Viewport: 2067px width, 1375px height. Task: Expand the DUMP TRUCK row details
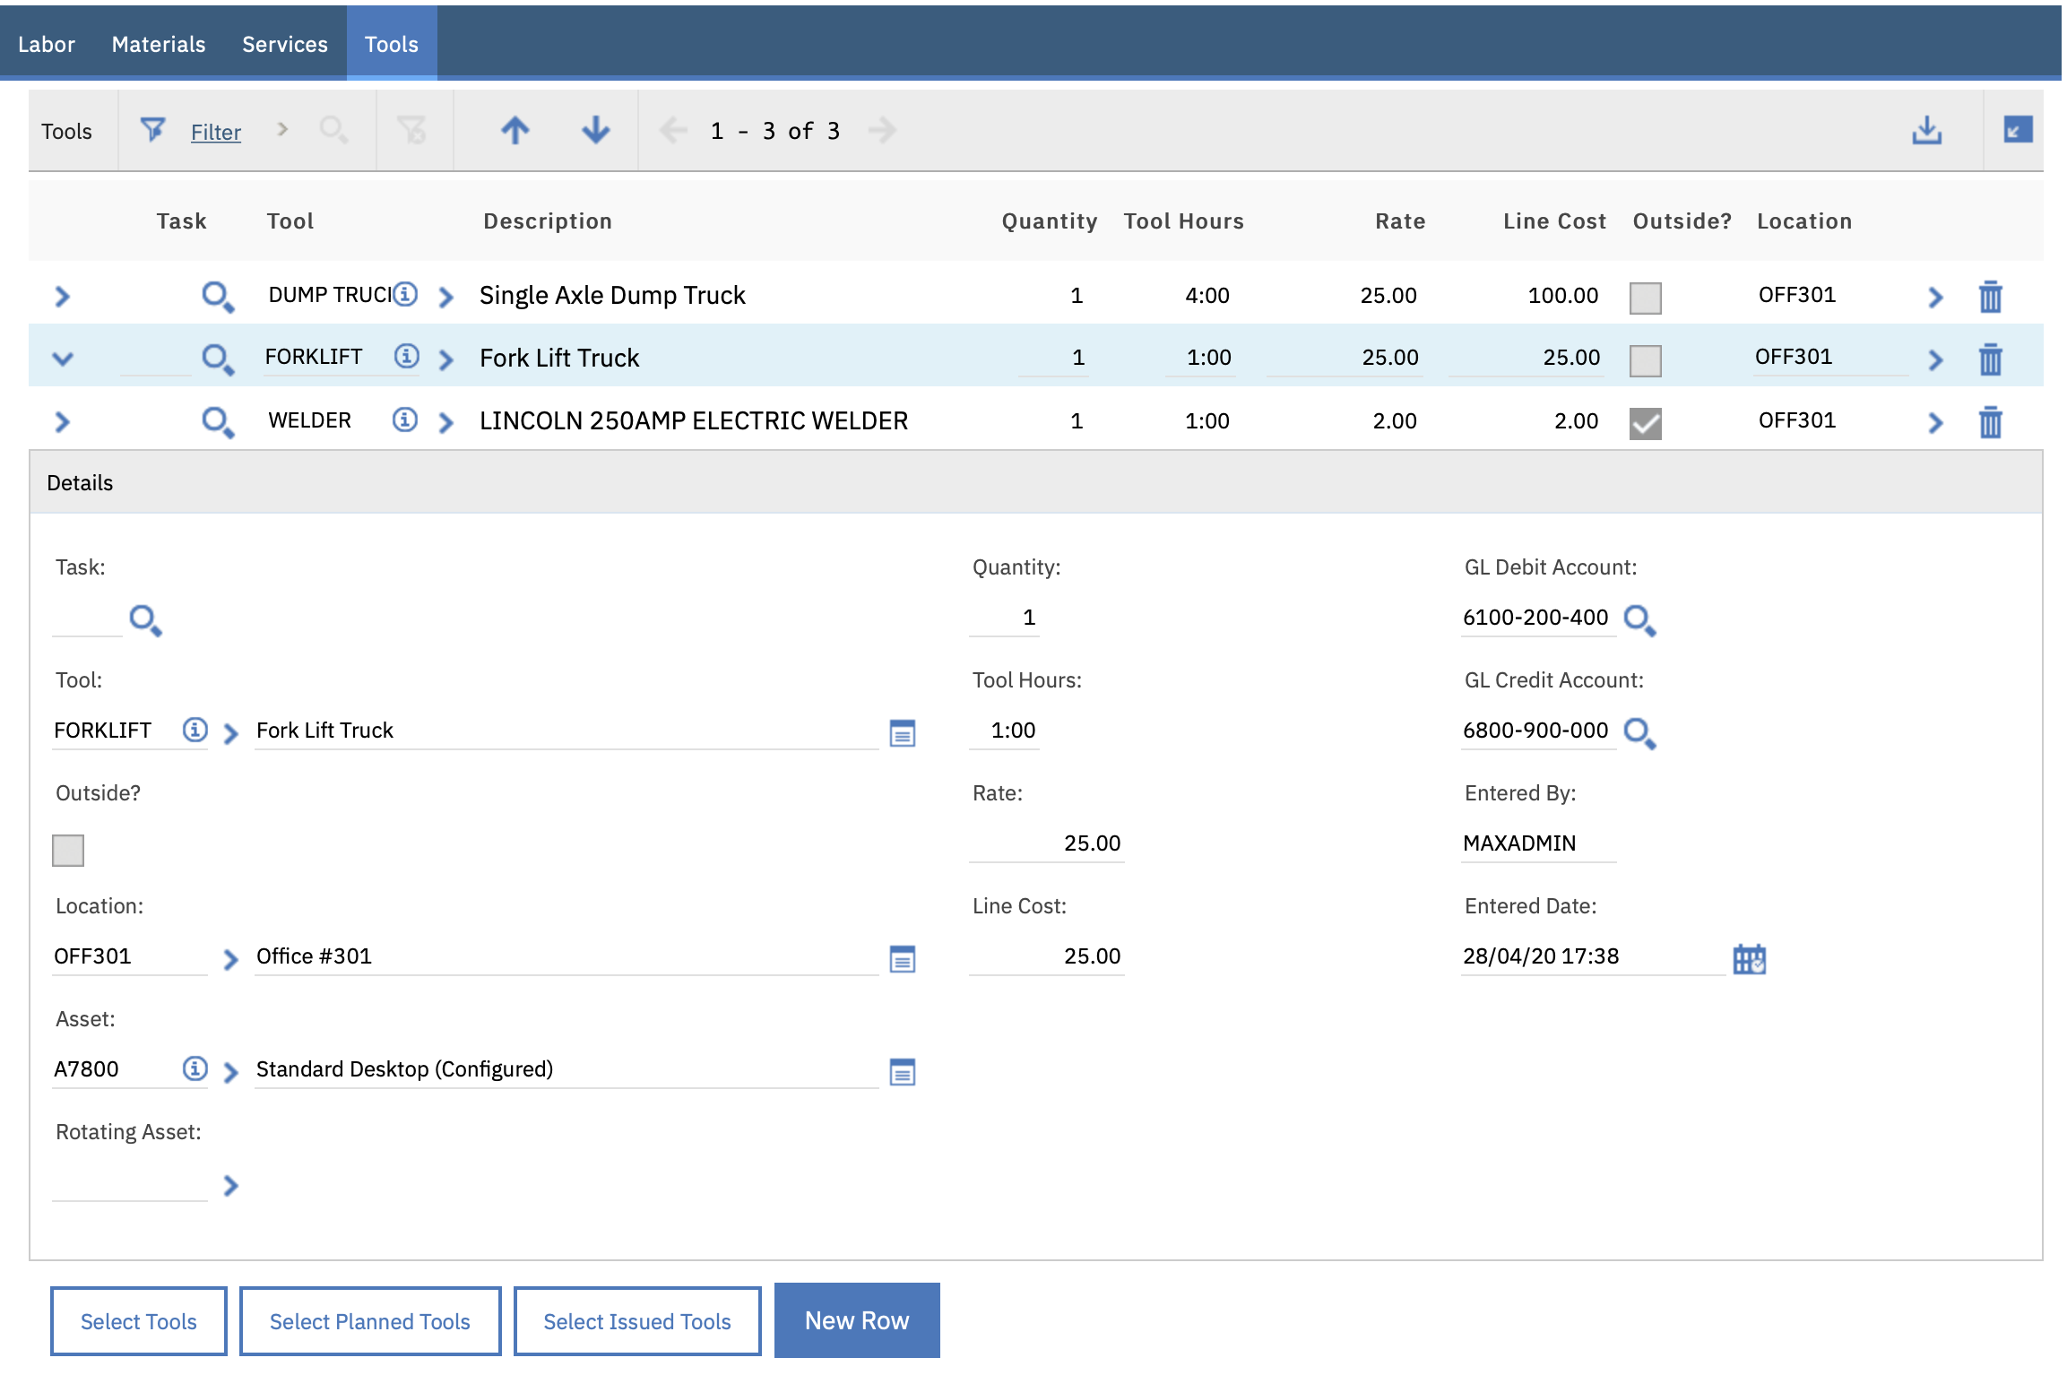[63, 297]
